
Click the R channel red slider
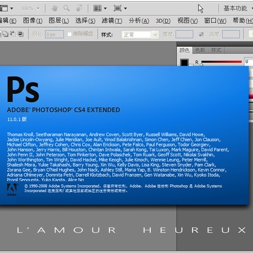point(221,62)
